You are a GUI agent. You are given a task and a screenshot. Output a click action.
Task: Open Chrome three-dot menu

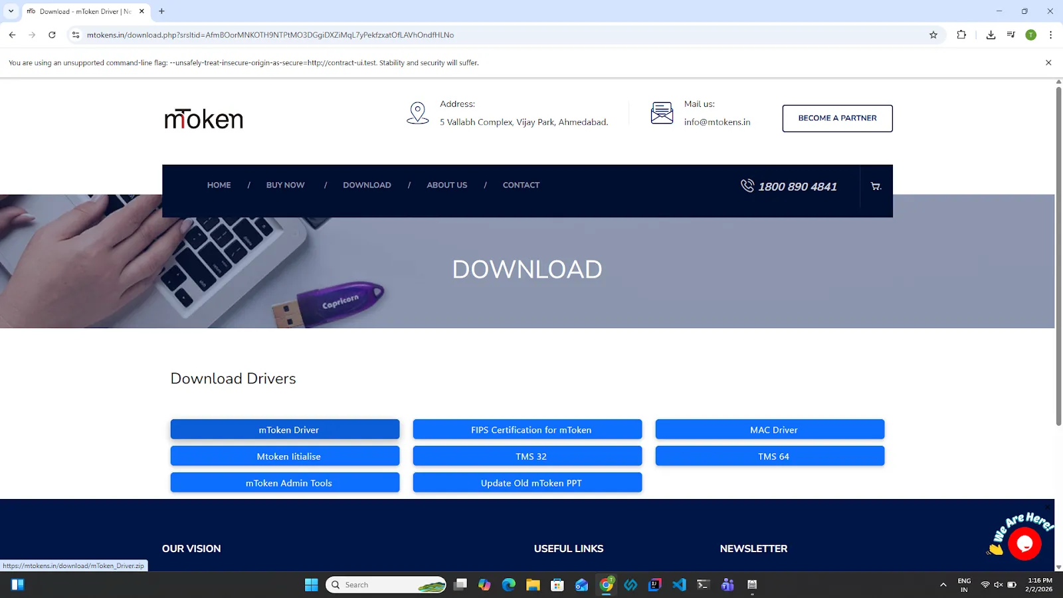pos(1050,35)
